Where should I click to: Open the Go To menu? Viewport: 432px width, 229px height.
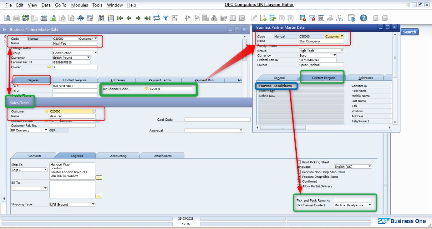61,5
